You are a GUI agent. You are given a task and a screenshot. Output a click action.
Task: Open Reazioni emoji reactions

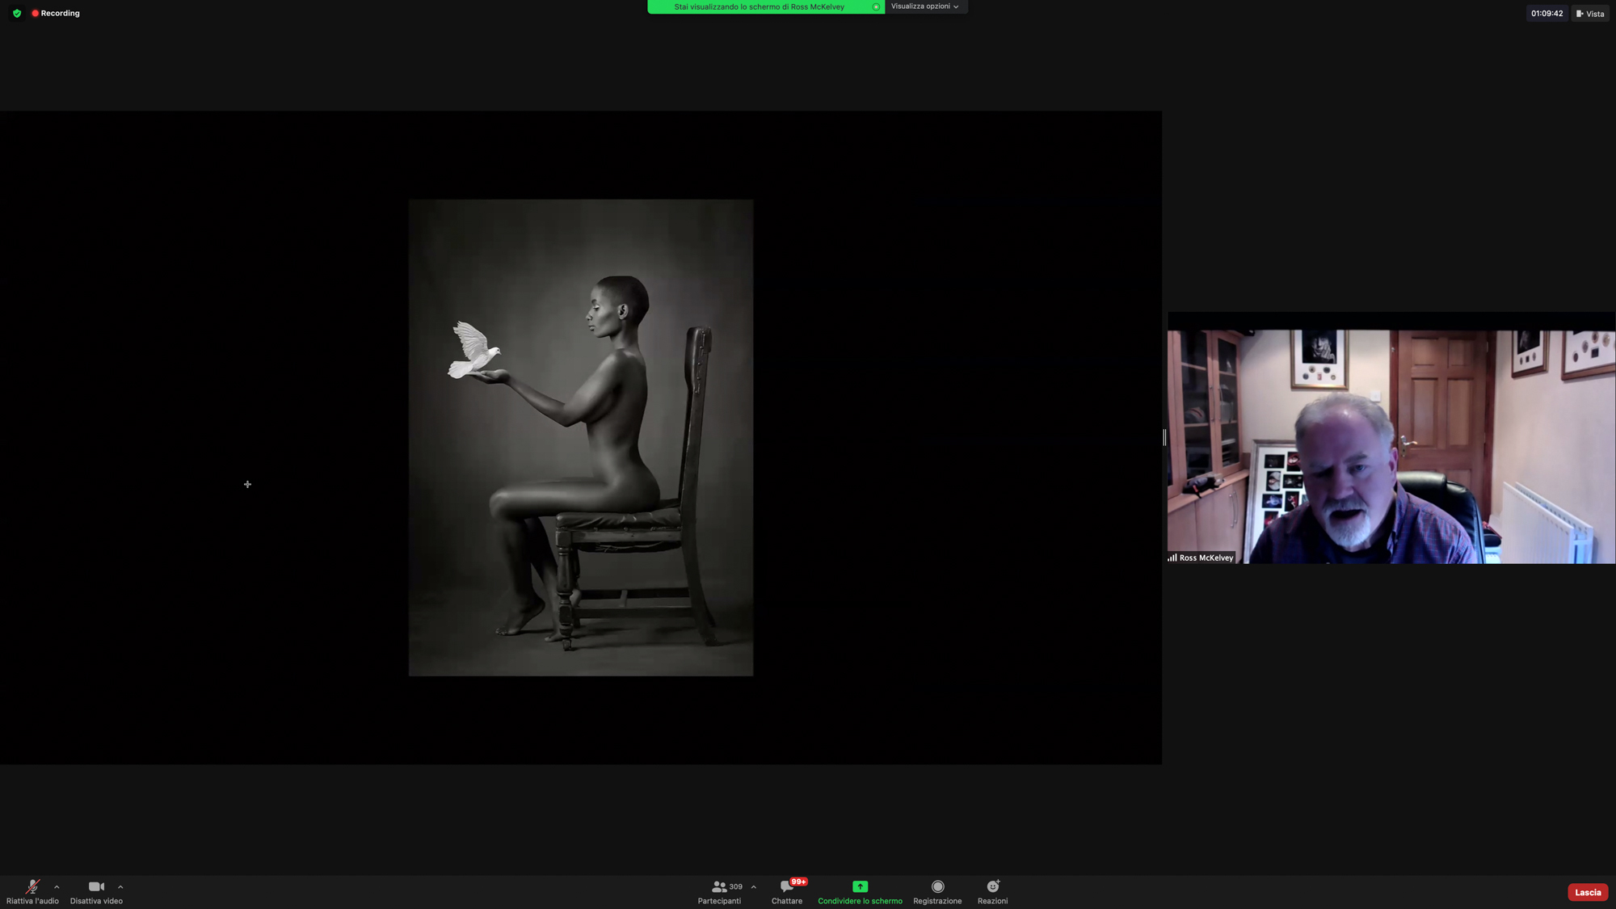pyautogui.click(x=992, y=890)
